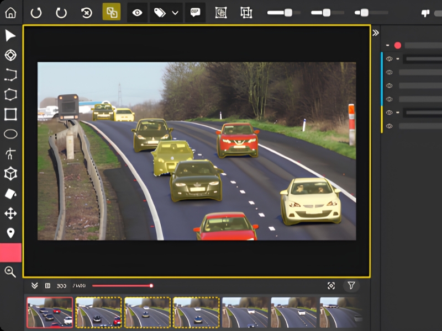The width and height of the screenshot is (442, 331).
Task: Select the 3D cuboid tool
Action: [x=10, y=174]
